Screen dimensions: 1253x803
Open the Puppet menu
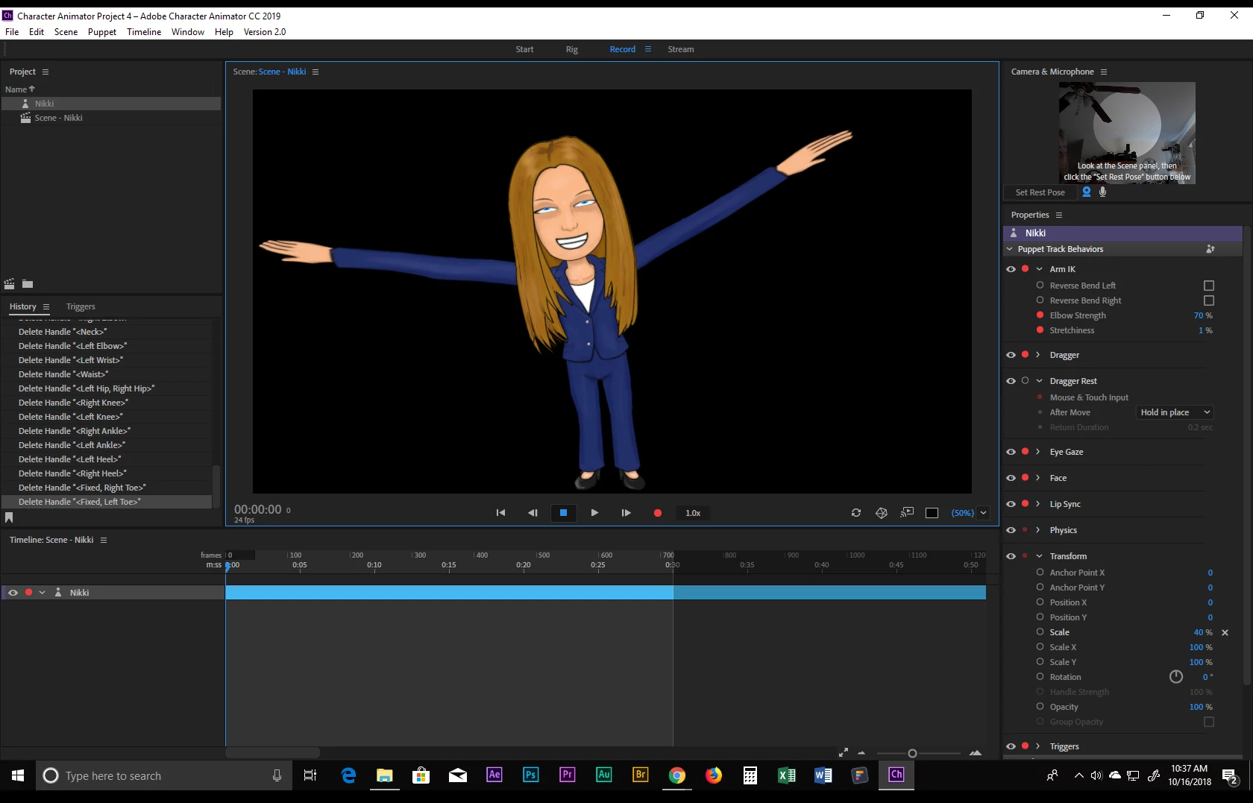coord(101,32)
